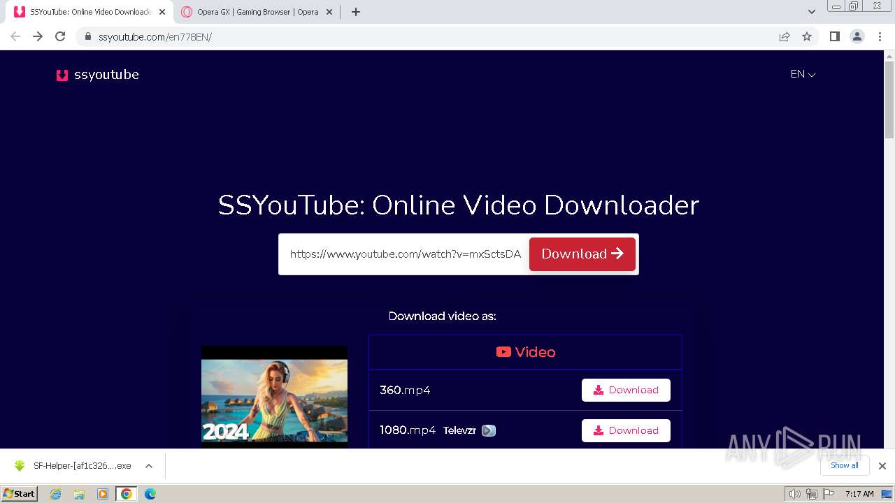The width and height of the screenshot is (895, 503).
Task: Bookmark this page with star icon
Action: pos(807,37)
